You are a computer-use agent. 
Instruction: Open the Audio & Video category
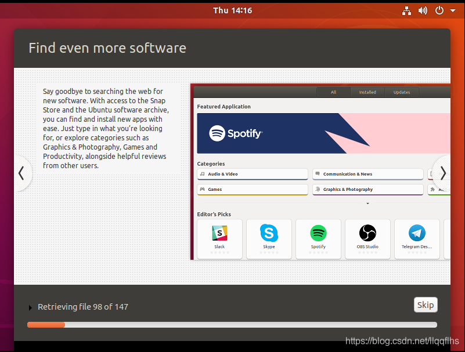point(253,174)
